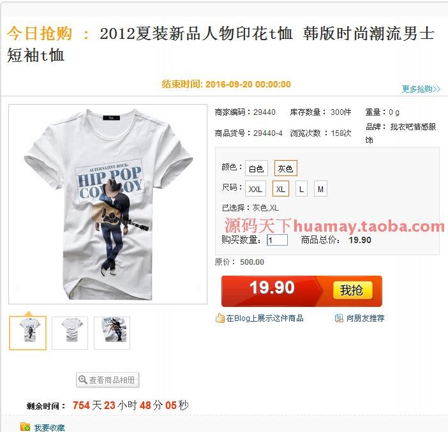448x432 pixels.
Task: Click the 我抢 buy button
Action: point(352,290)
